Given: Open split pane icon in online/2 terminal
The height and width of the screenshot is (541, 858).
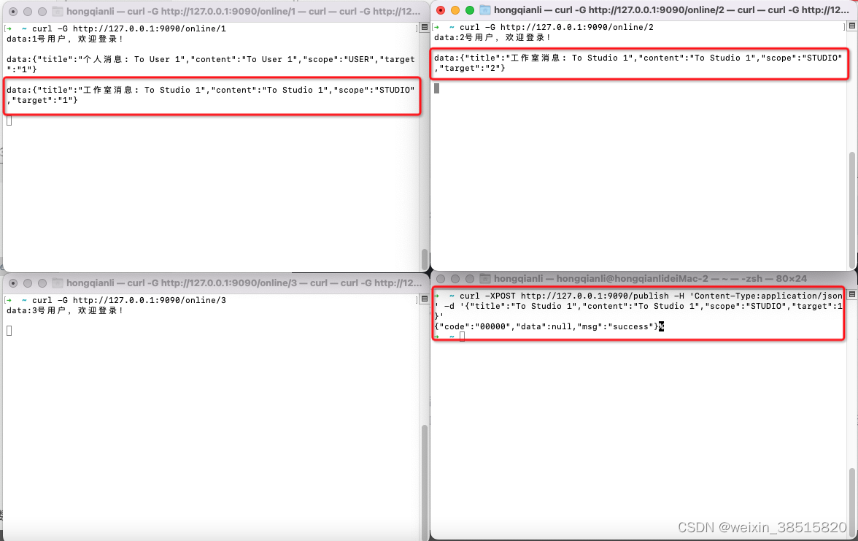Looking at the screenshot, I should (x=851, y=26).
